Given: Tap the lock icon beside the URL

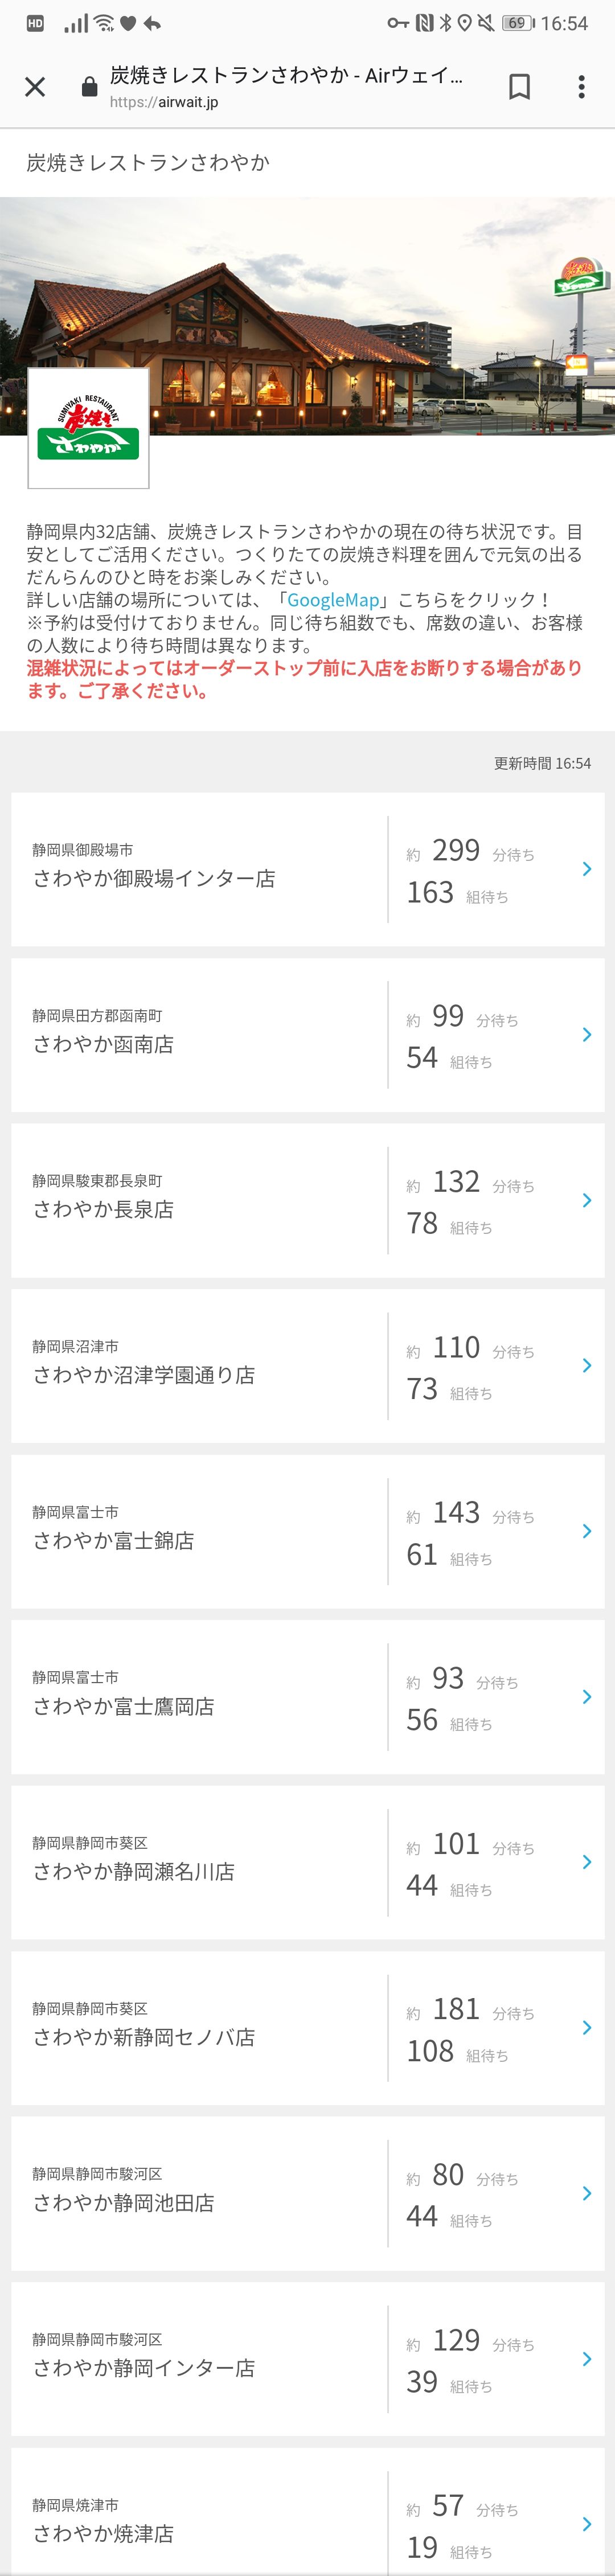Looking at the screenshot, I should click(x=89, y=87).
